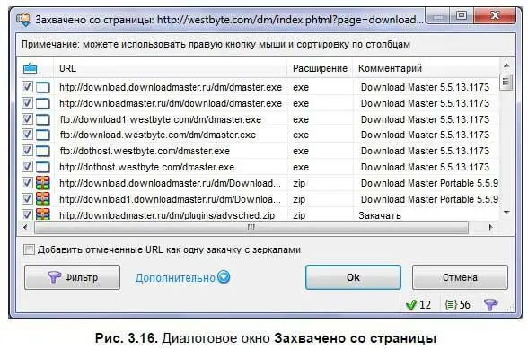The height and width of the screenshot is (349, 528).
Task: Confirm with the Ok button
Action: (353, 277)
